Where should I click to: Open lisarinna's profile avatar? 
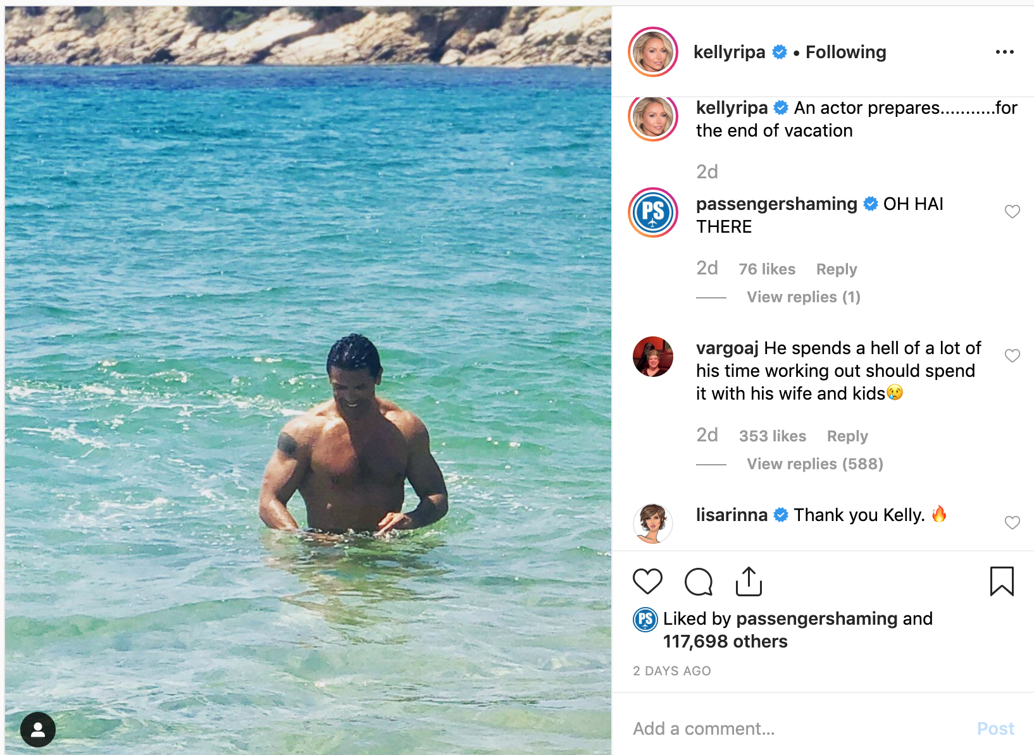pos(653,524)
